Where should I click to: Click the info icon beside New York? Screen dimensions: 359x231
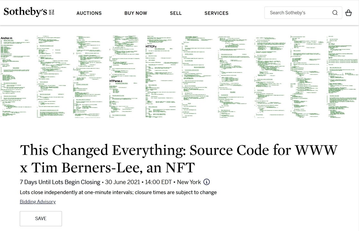coord(207,182)
